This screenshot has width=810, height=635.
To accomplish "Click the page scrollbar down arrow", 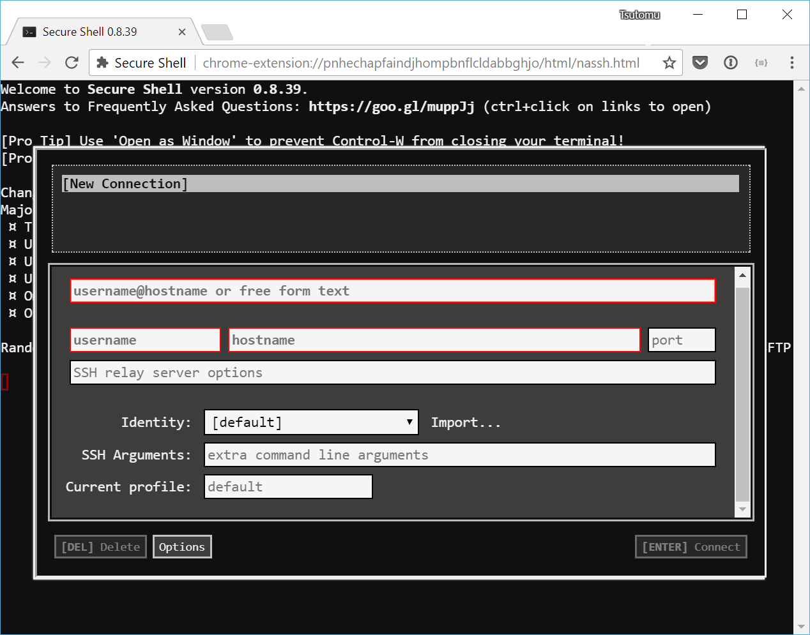I will point(801,627).
